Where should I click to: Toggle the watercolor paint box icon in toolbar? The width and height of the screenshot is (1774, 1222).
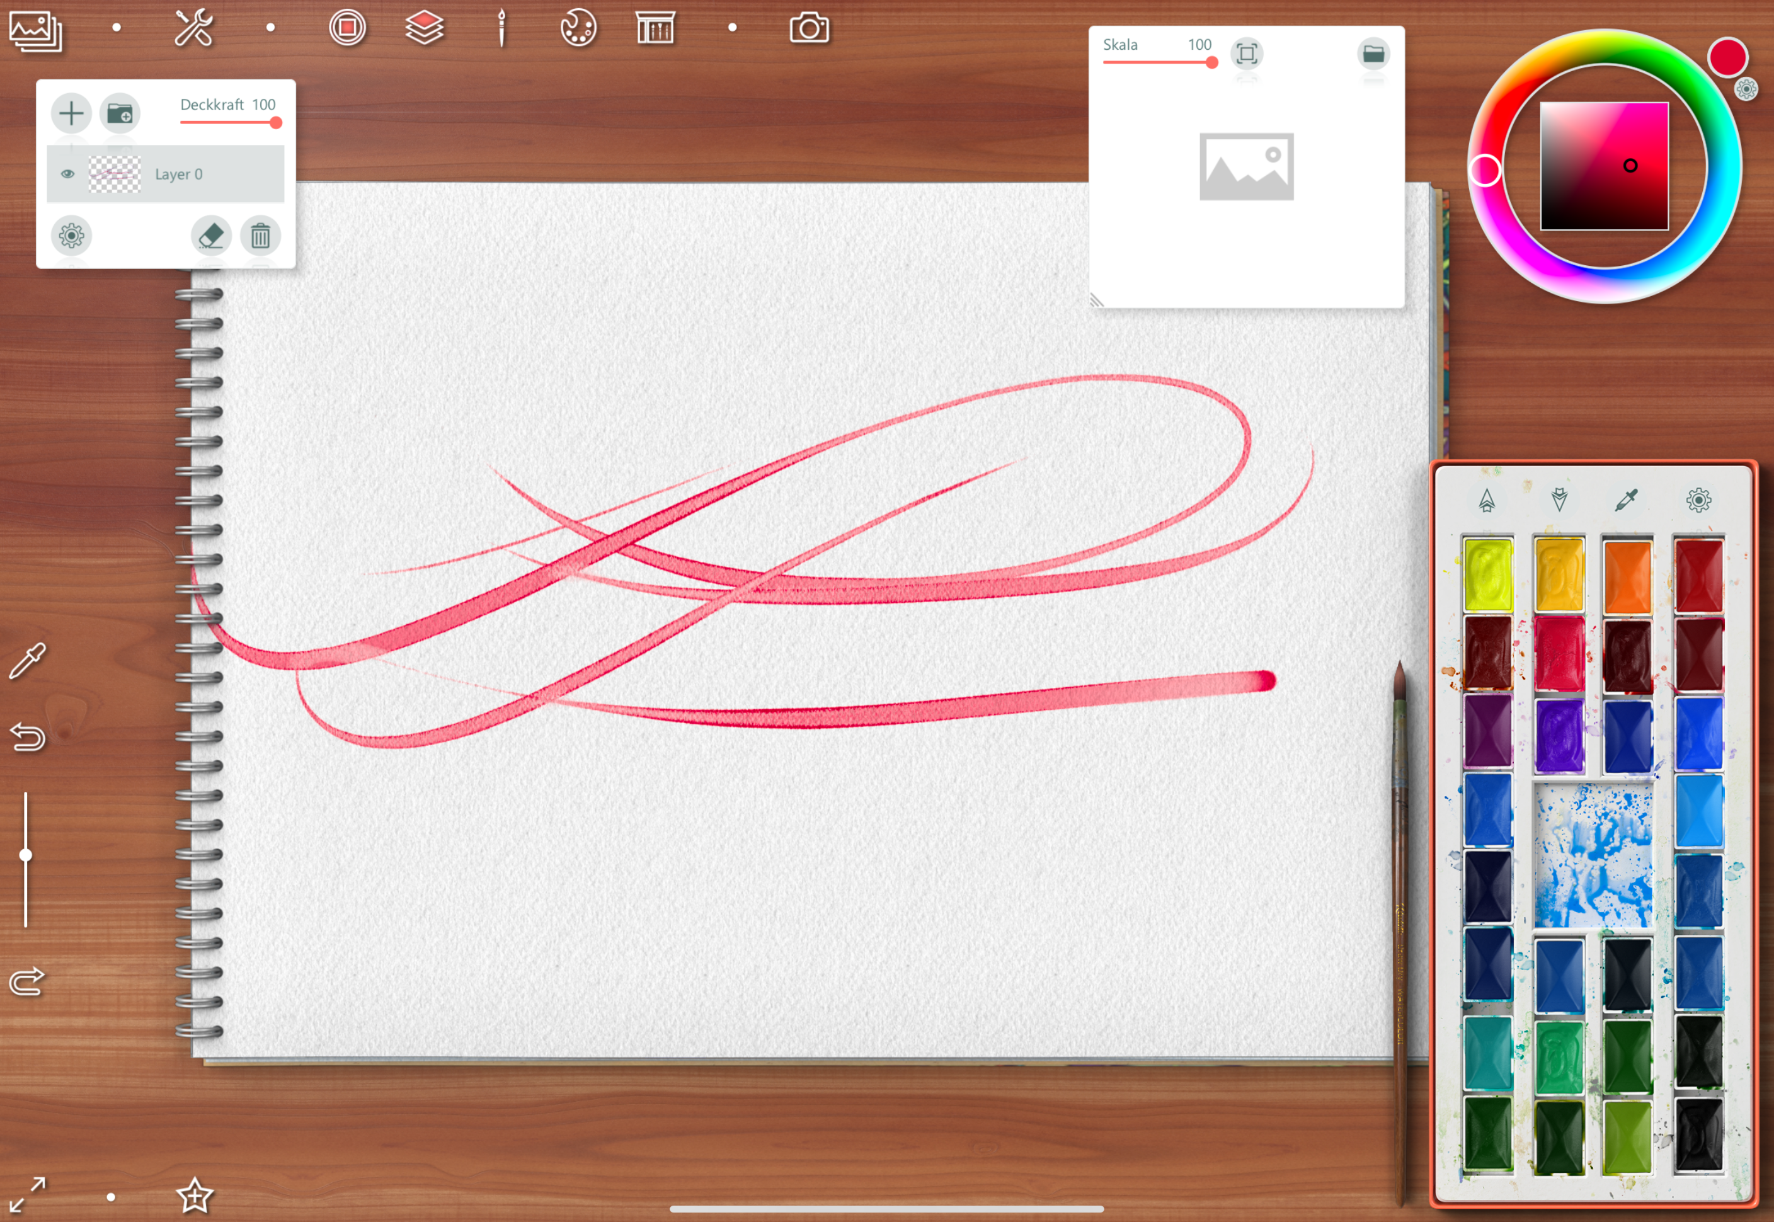(655, 28)
